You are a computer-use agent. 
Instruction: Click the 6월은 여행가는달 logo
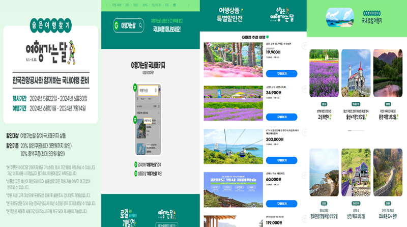pyautogui.click(x=282, y=15)
